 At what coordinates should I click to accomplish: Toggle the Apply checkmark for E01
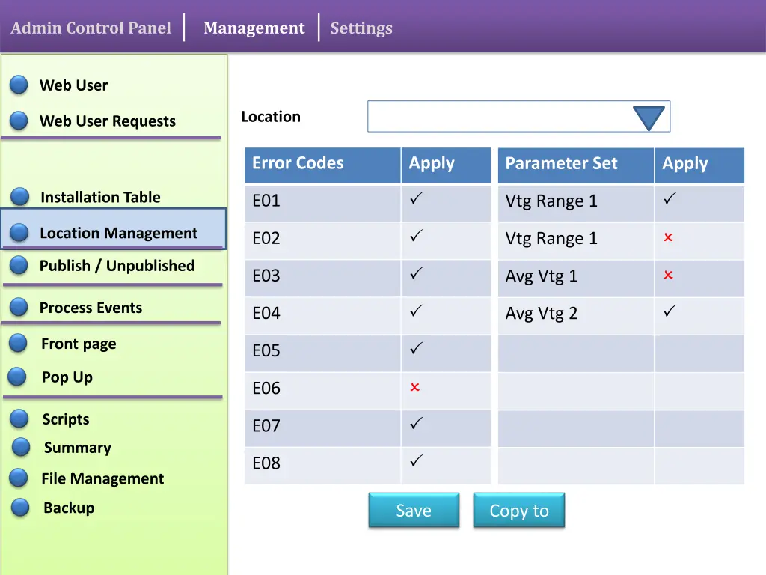417,199
